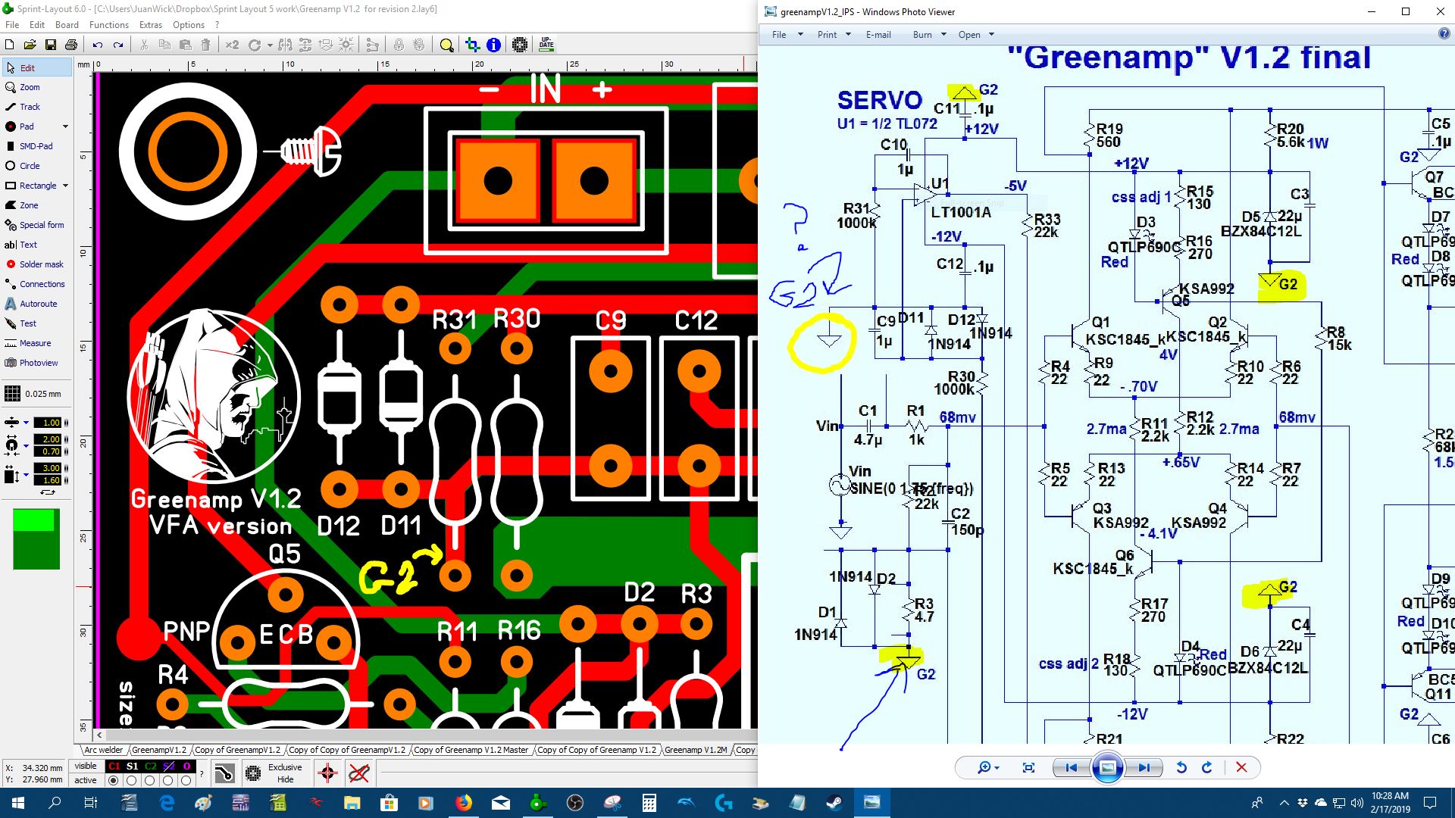Select the Rectangle tool
Screen dimensions: 1455x818
pyautogui.click(x=30, y=186)
